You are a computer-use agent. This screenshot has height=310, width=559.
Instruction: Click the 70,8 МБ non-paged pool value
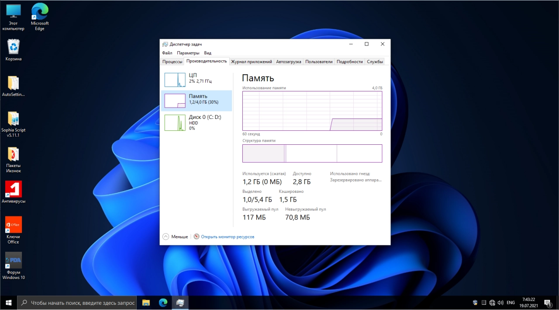point(297,217)
